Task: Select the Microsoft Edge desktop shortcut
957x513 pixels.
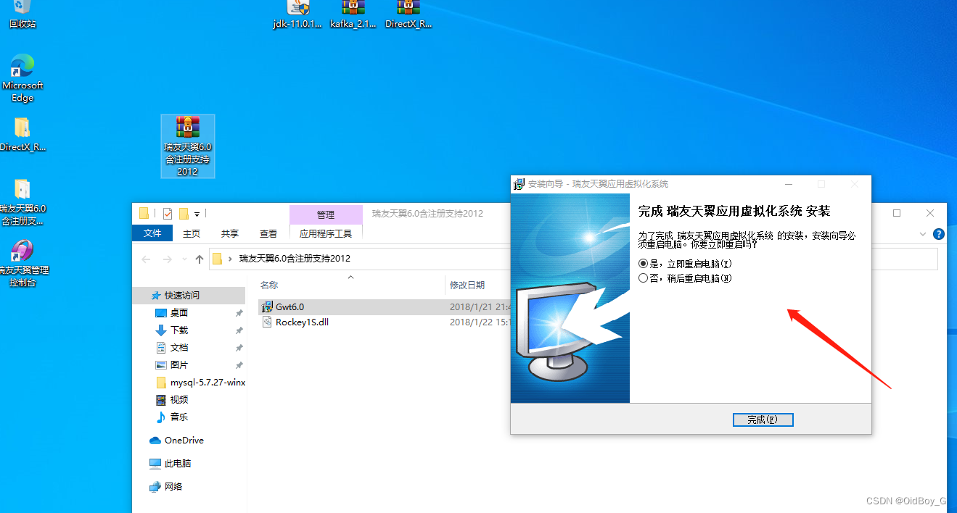Action: click(x=22, y=78)
